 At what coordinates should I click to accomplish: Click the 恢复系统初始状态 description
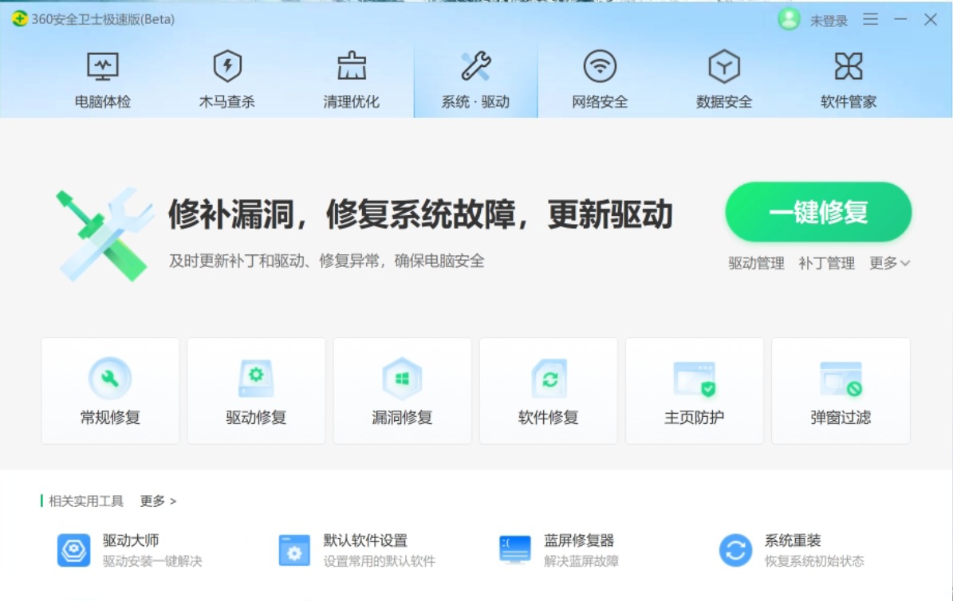point(814,561)
